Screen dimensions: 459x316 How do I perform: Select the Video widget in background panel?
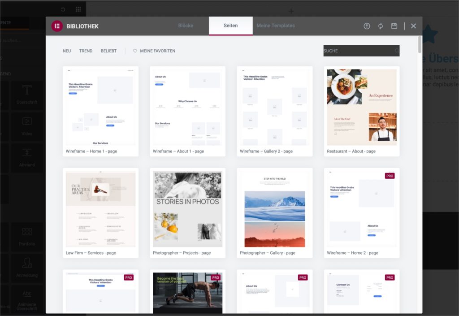pyautogui.click(x=27, y=126)
